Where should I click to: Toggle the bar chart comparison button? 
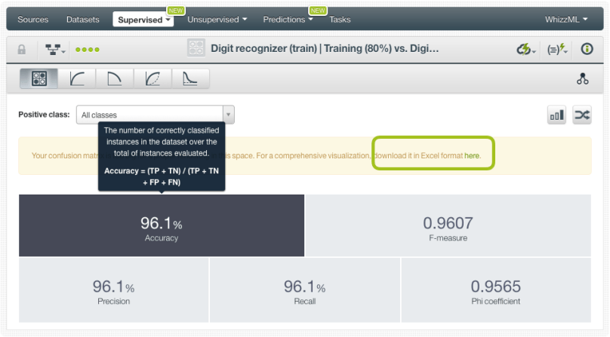click(x=557, y=115)
